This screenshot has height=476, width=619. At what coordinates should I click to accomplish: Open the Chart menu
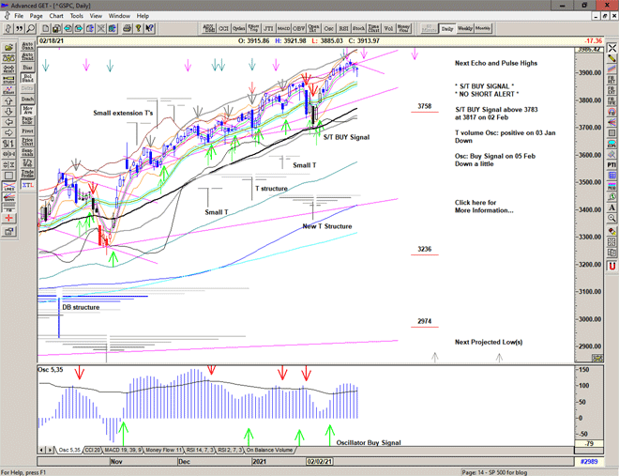(x=56, y=16)
